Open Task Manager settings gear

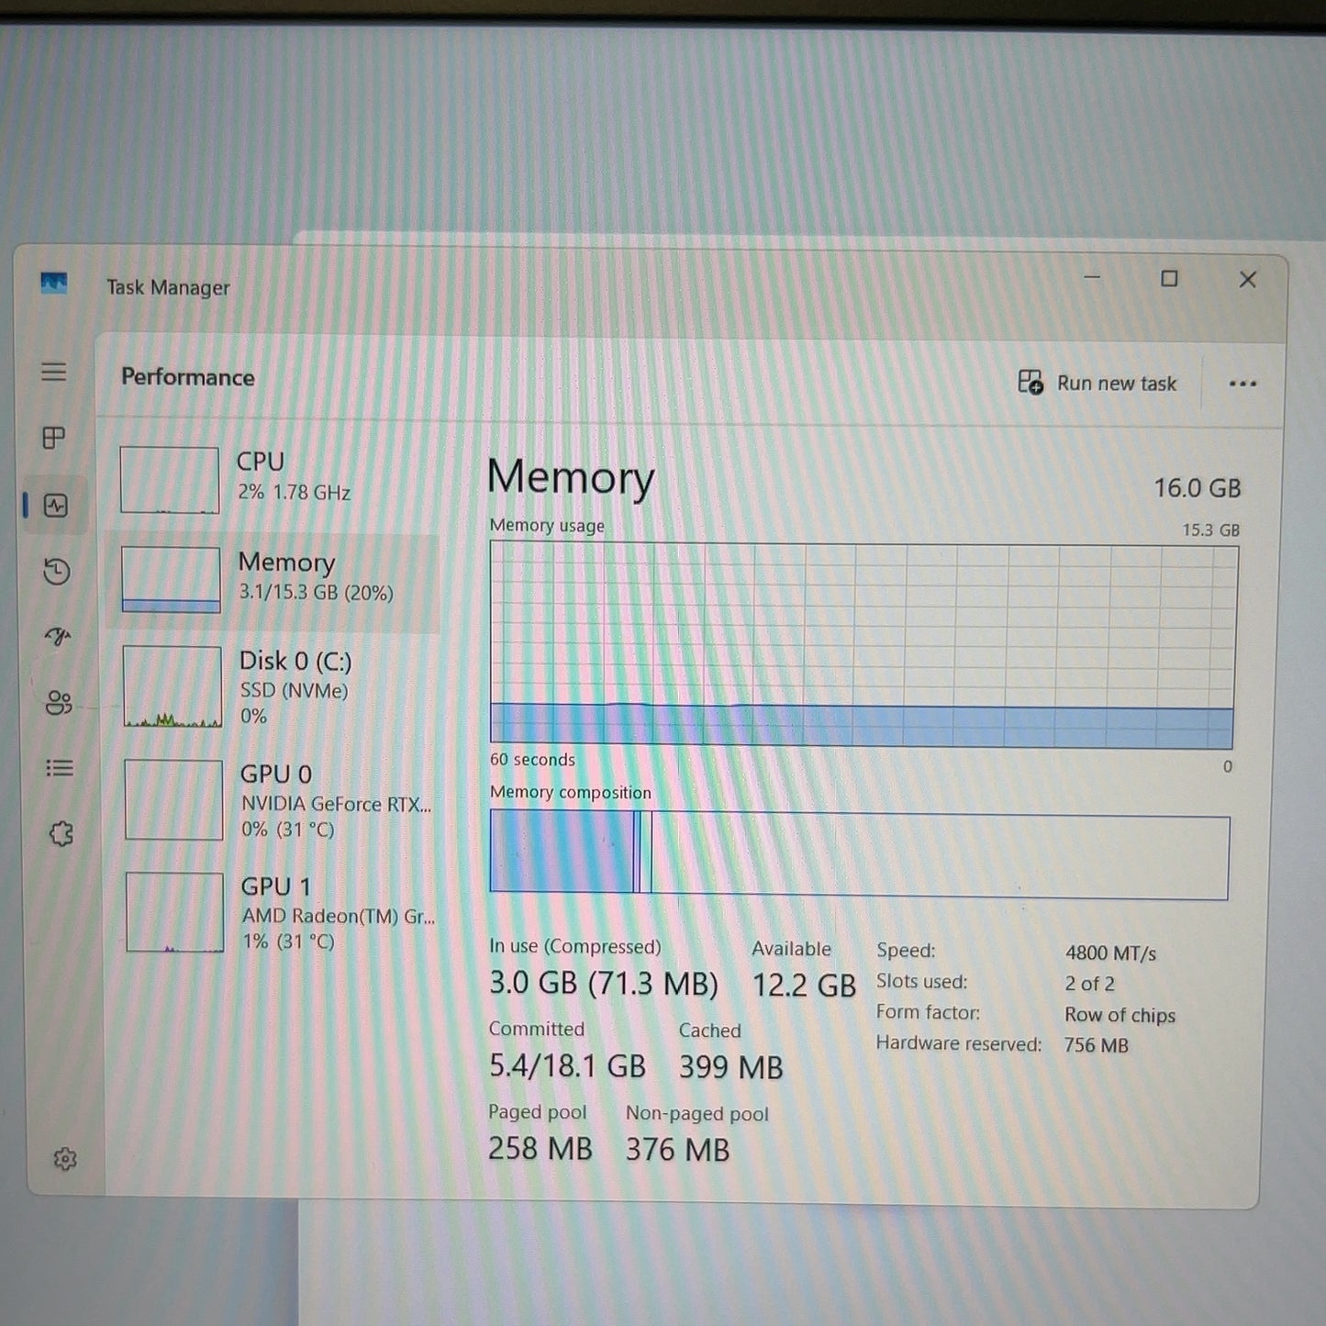(65, 1159)
